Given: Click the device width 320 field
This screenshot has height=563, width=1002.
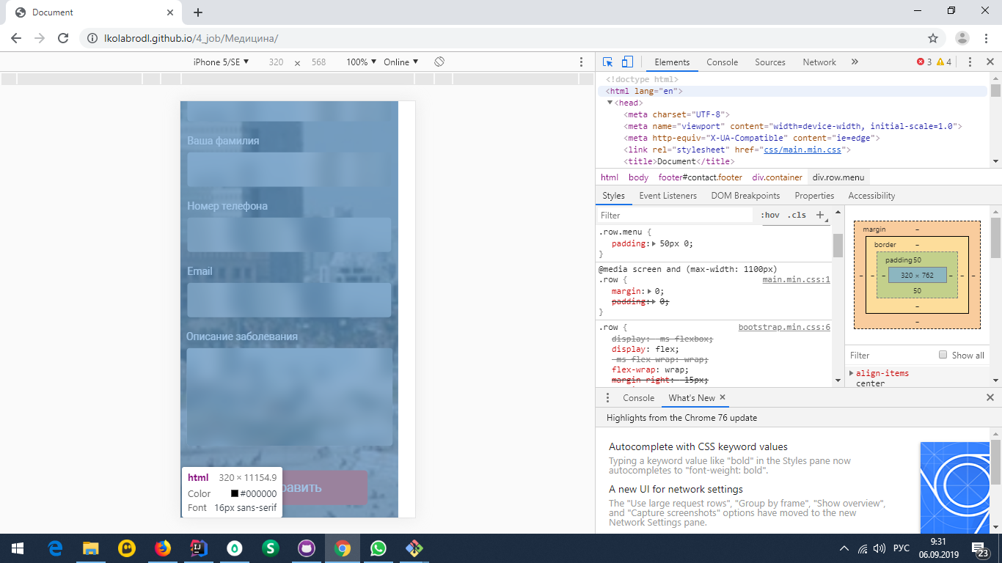Looking at the screenshot, I should [276, 62].
